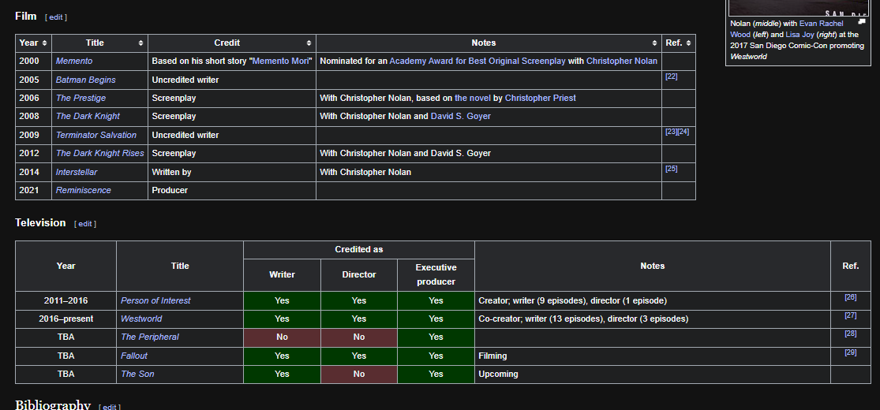Go to The Dark Knight article
Screen dimensions: 880x410
coord(88,116)
